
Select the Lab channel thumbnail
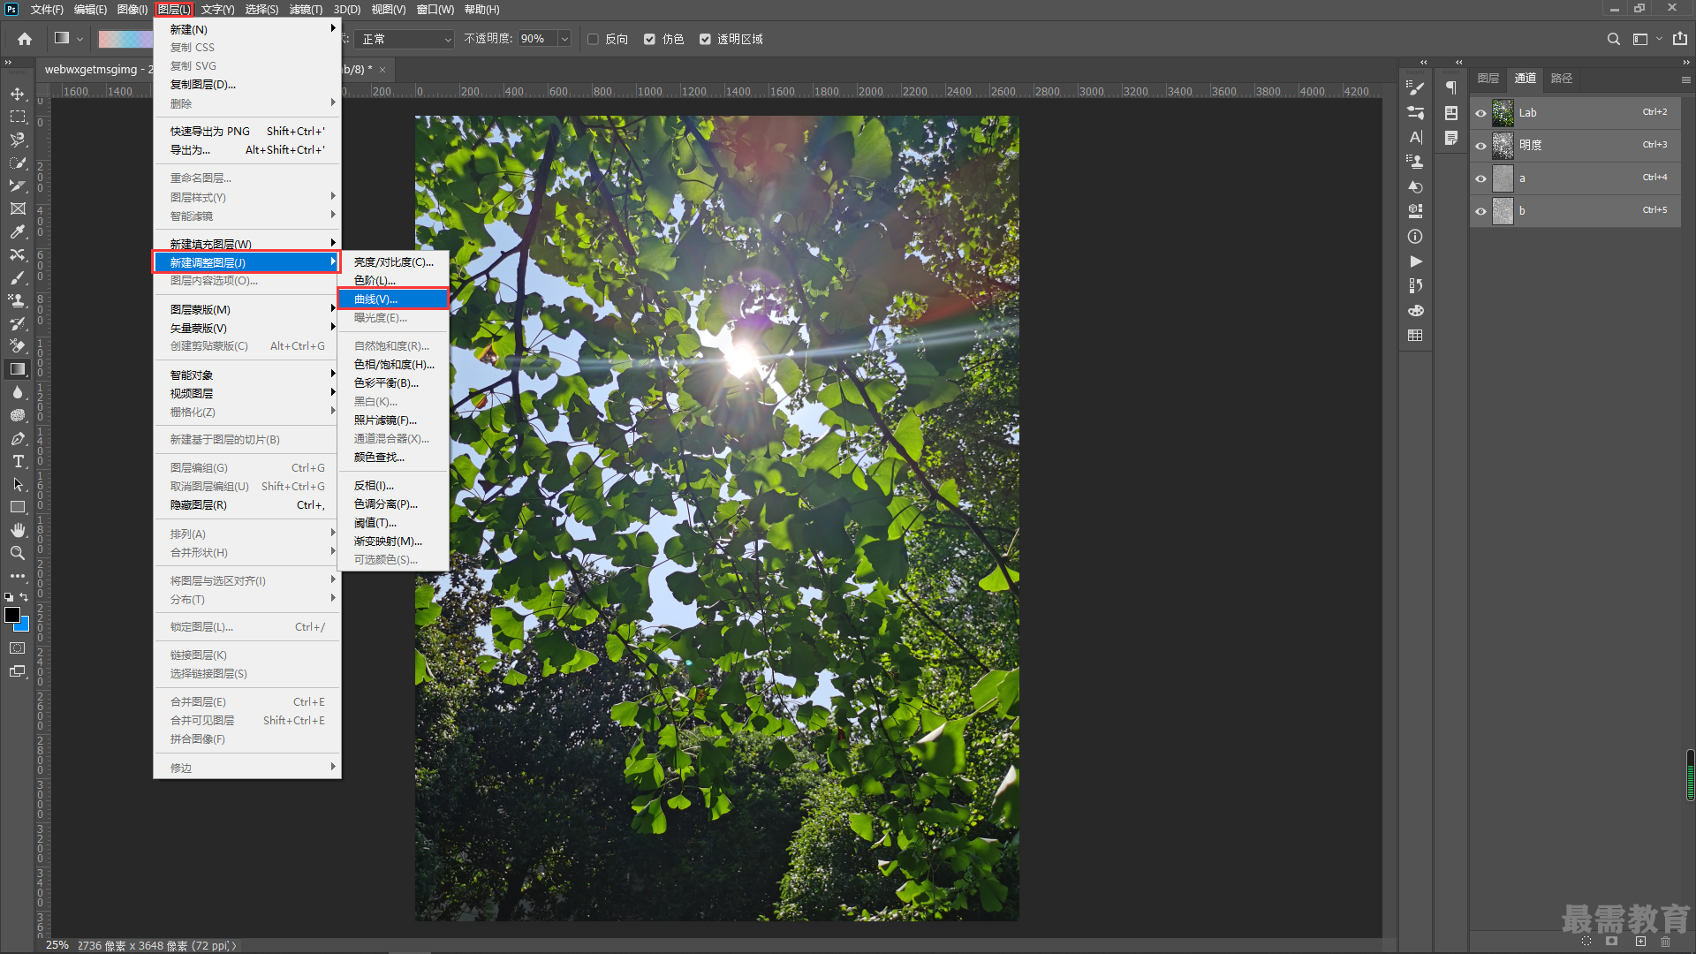point(1503,113)
